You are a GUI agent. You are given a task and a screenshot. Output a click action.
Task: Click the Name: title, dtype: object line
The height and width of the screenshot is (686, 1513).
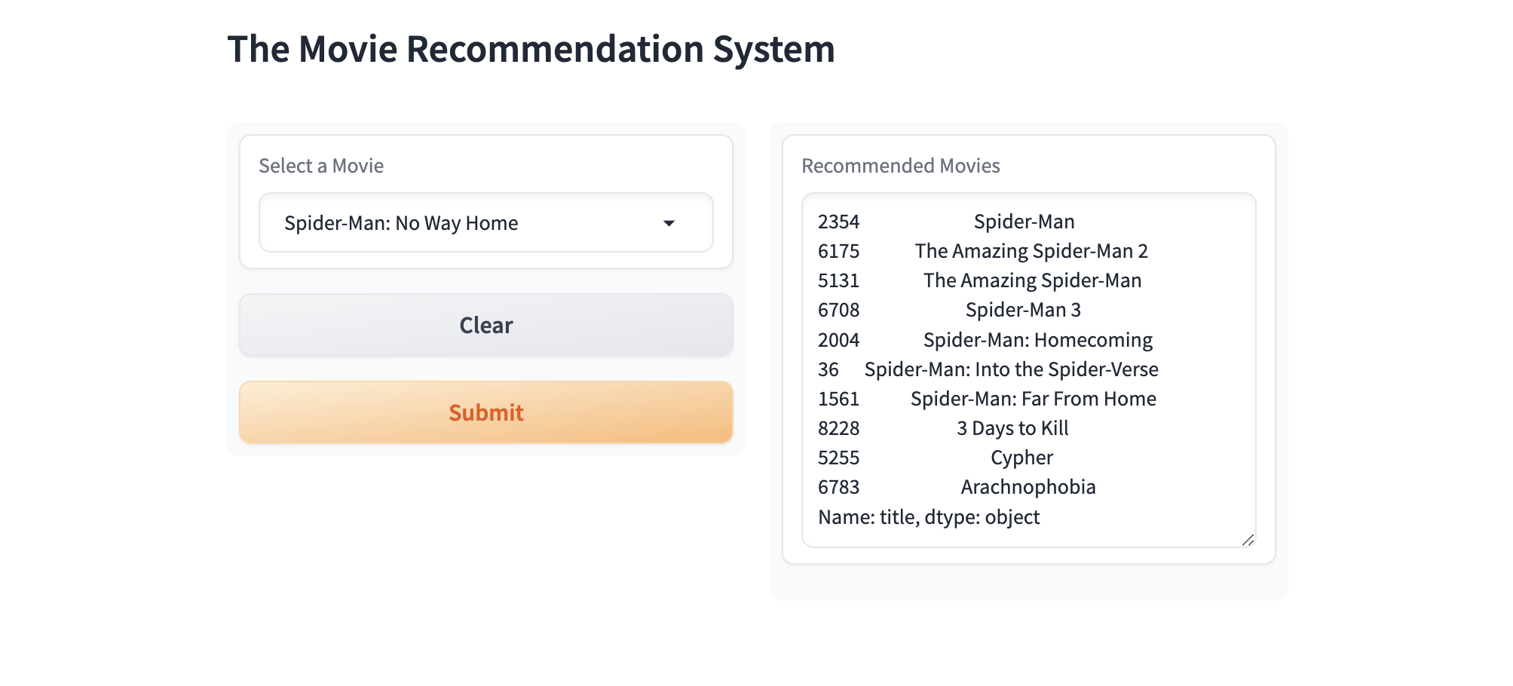point(929,517)
